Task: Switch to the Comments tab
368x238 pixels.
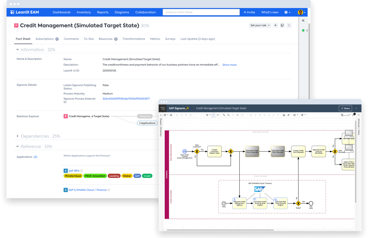Action: coord(71,39)
